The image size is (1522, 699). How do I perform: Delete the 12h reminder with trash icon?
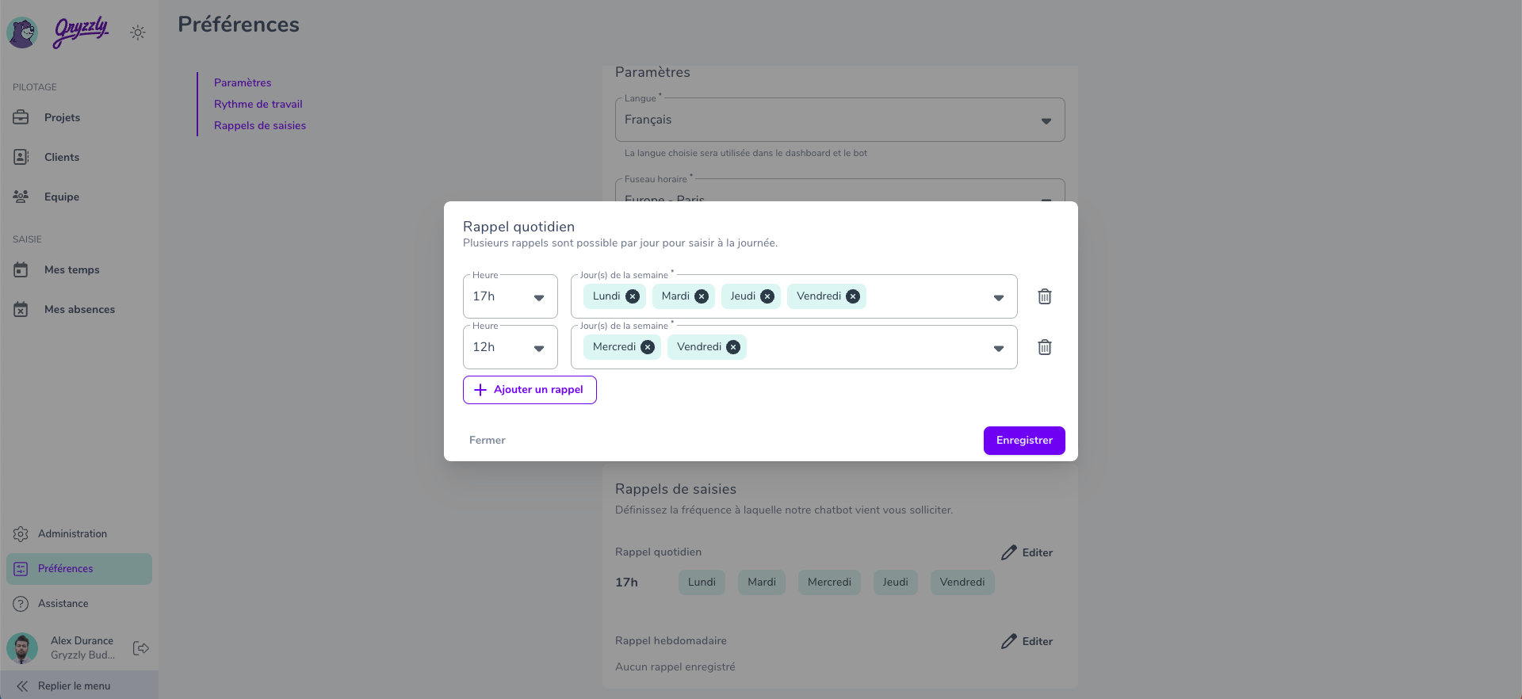[1045, 347]
